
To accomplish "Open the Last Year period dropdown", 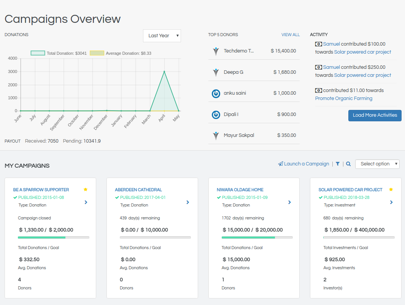I will point(162,36).
